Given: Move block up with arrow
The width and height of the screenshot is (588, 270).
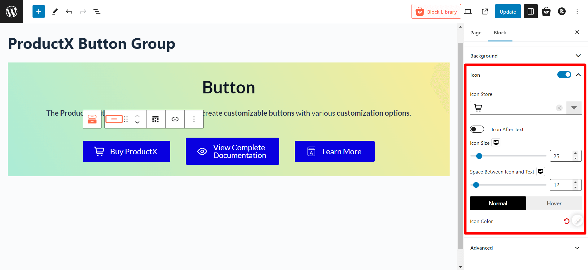Looking at the screenshot, I should [137, 116].
